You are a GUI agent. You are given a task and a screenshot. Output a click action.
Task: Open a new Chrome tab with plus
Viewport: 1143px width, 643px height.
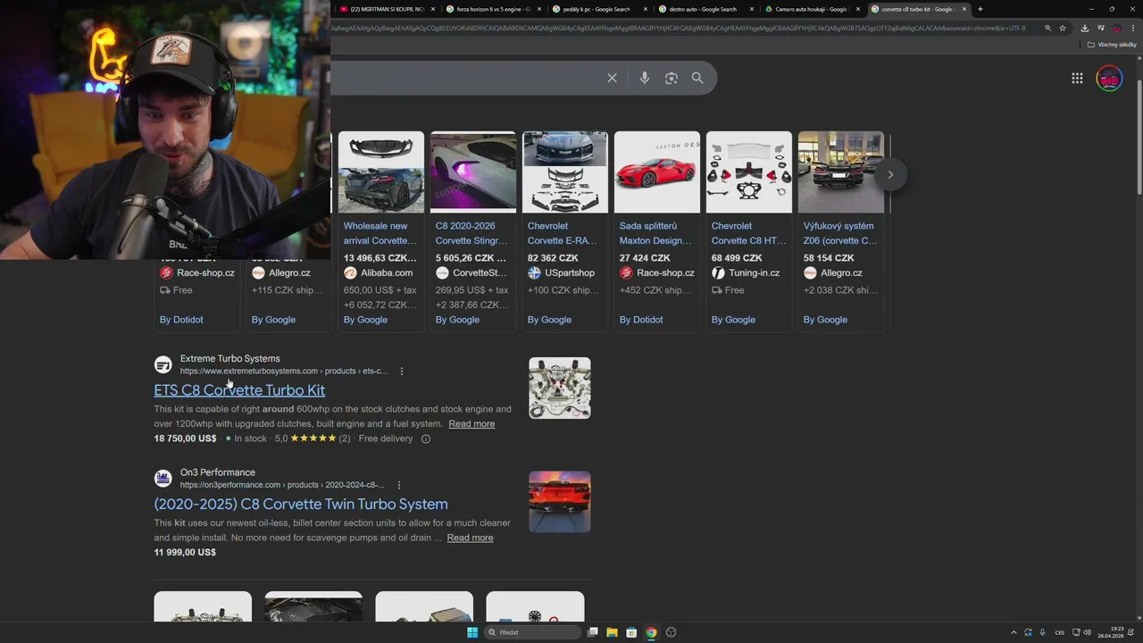pyautogui.click(x=980, y=9)
